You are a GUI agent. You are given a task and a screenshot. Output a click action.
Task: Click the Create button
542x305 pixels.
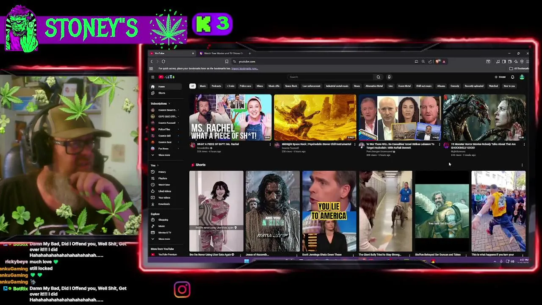(x=501, y=77)
